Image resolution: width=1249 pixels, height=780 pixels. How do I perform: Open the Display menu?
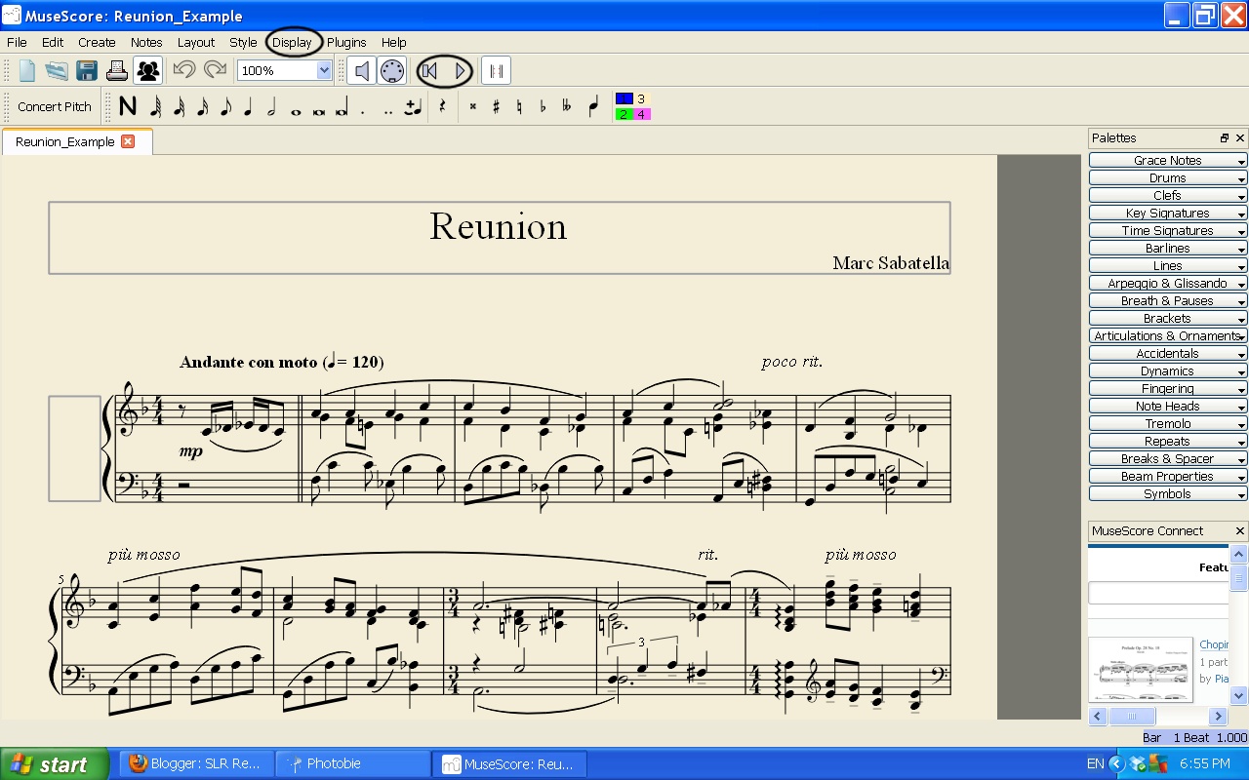(x=292, y=42)
